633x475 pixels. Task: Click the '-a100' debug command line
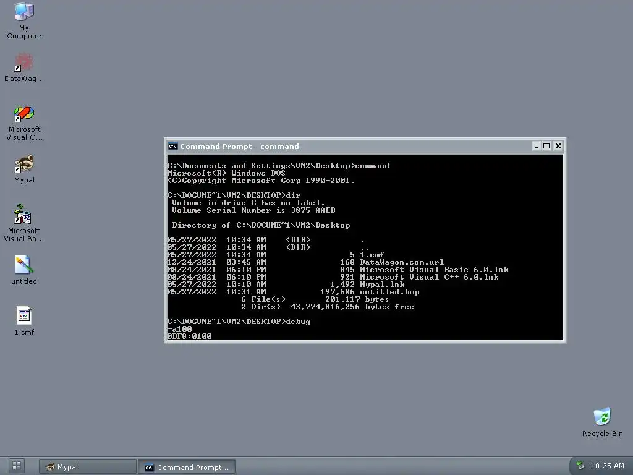pyautogui.click(x=180, y=329)
